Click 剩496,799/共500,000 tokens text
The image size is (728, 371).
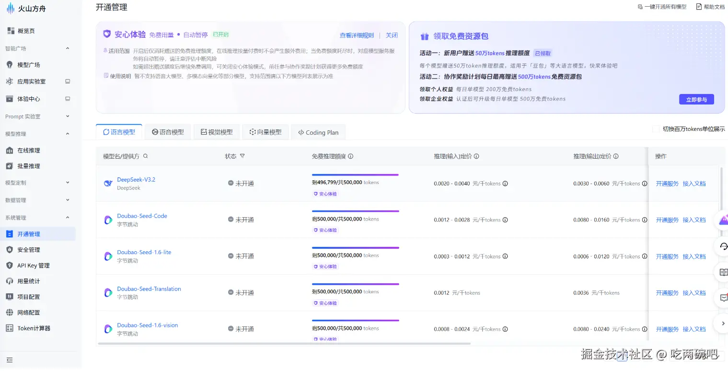tap(345, 183)
